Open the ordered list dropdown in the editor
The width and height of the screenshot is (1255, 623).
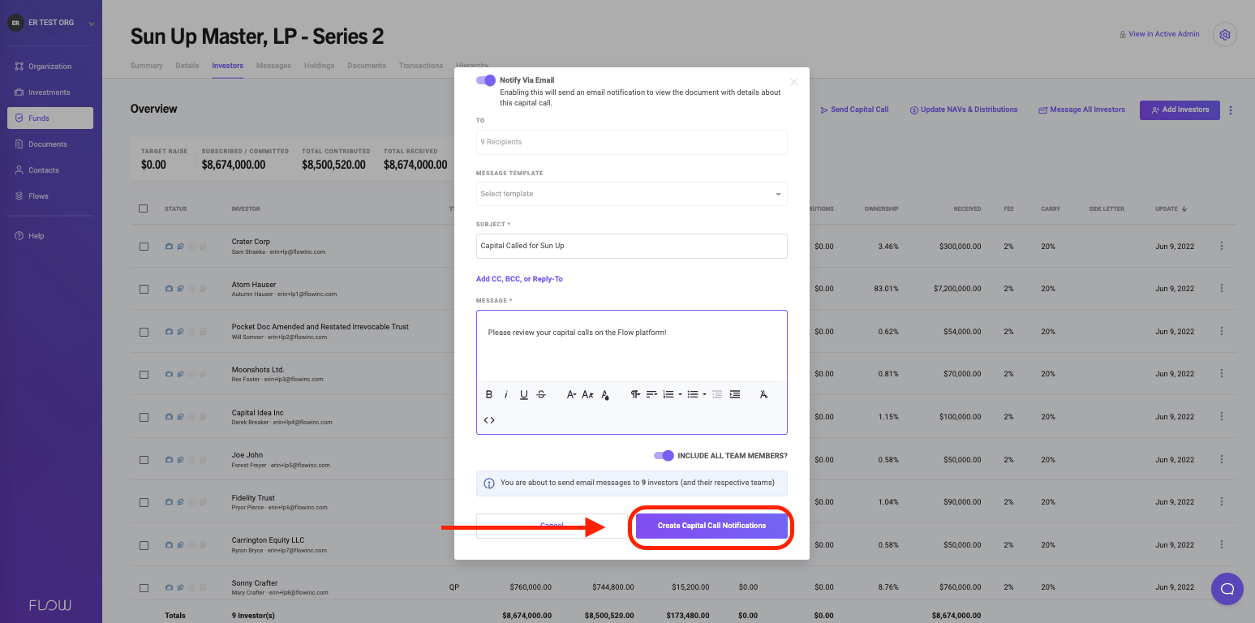point(681,394)
